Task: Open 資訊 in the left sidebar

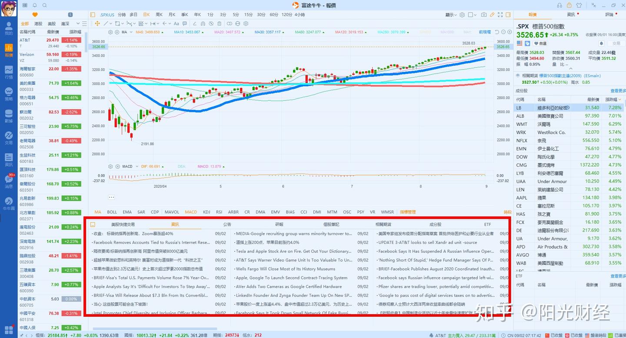Action: 9,159
